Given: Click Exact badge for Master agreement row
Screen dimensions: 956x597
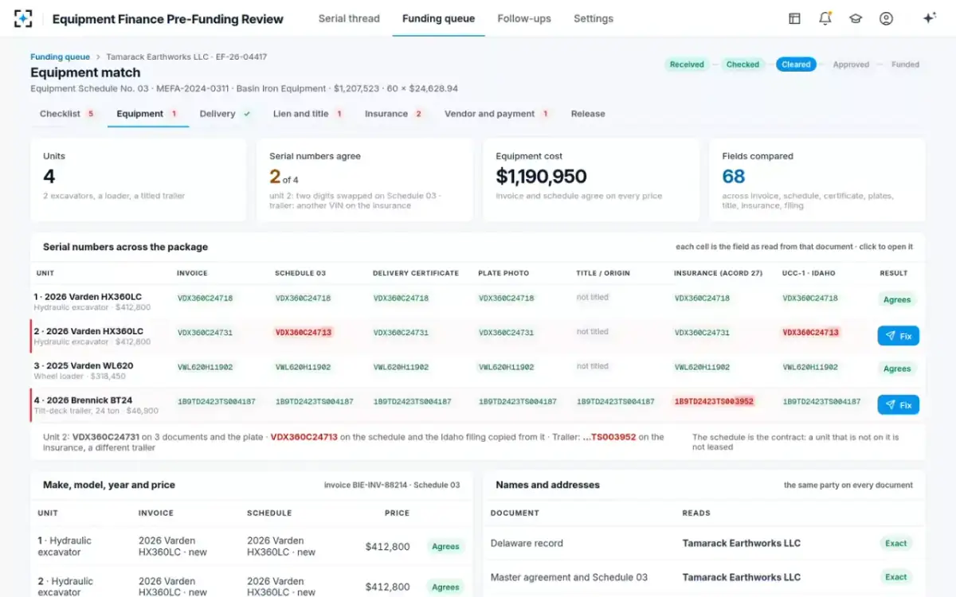Looking at the screenshot, I should pyautogui.click(x=896, y=577).
